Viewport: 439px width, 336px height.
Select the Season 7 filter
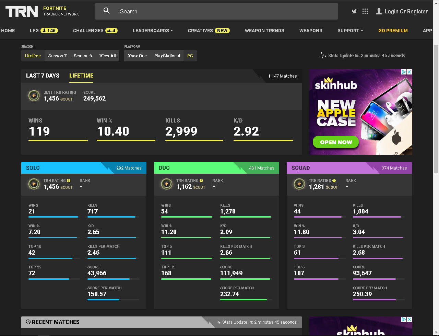coord(57,56)
